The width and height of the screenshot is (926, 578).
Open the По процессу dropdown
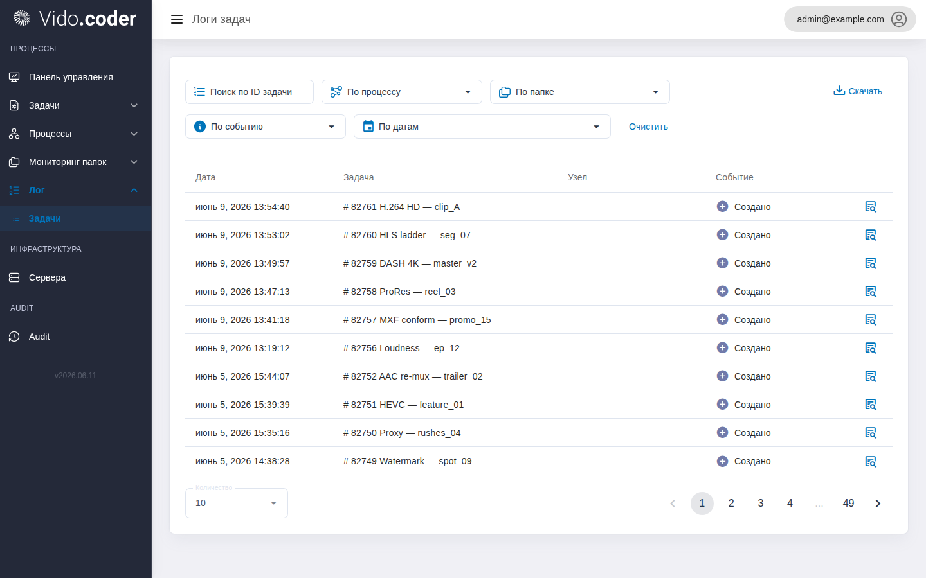pyautogui.click(x=402, y=92)
